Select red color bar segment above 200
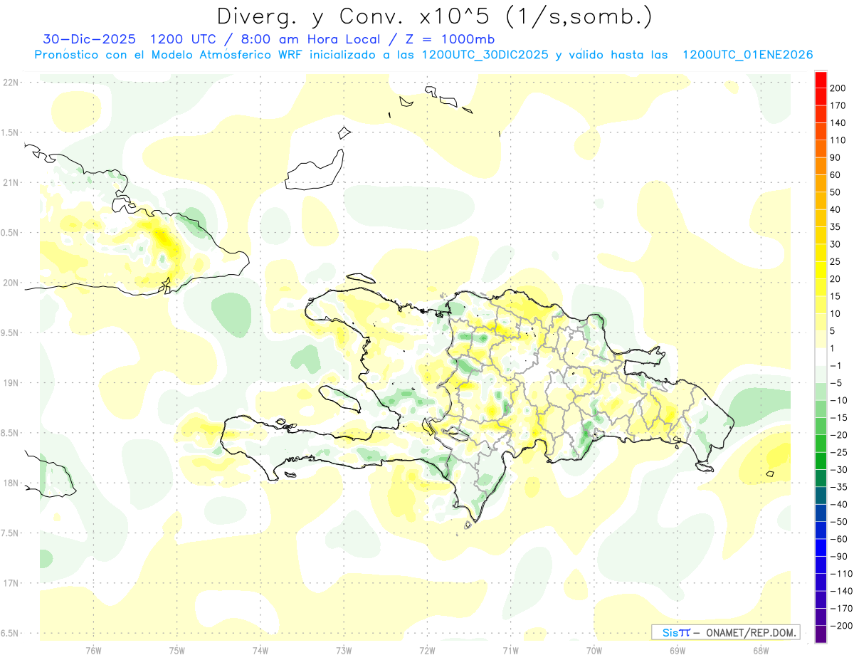 pos(821,80)
